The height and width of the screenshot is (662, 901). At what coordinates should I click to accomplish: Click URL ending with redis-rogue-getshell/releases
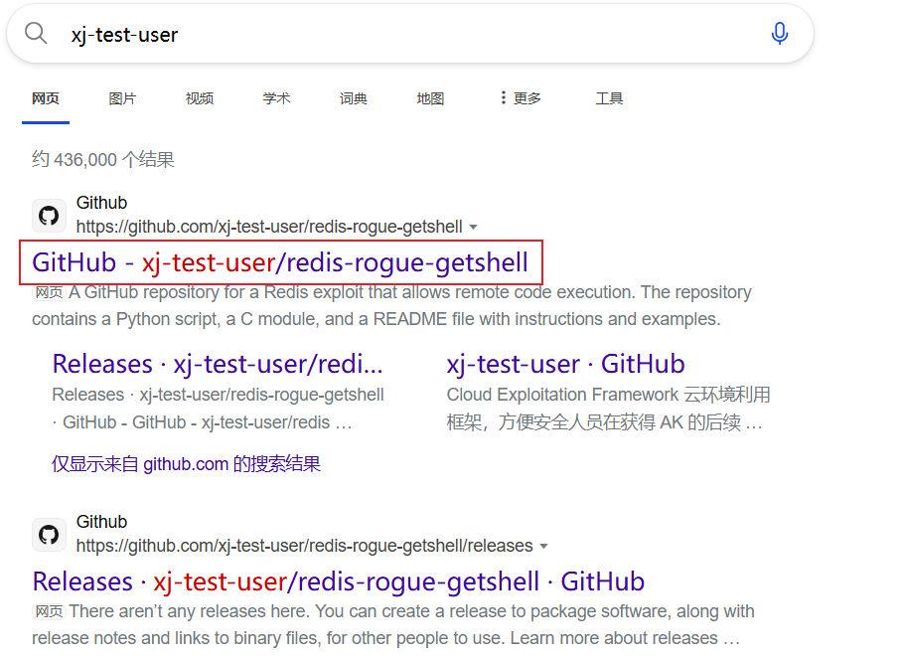305,546
